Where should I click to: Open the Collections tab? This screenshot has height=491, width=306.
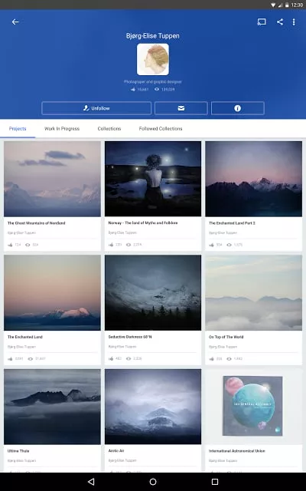tap(109, 128)
